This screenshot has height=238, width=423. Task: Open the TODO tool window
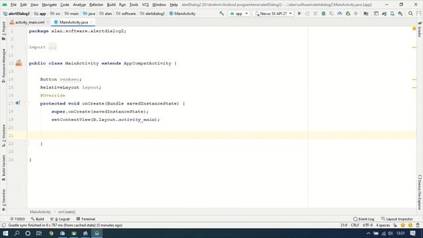tap(17, 219)
